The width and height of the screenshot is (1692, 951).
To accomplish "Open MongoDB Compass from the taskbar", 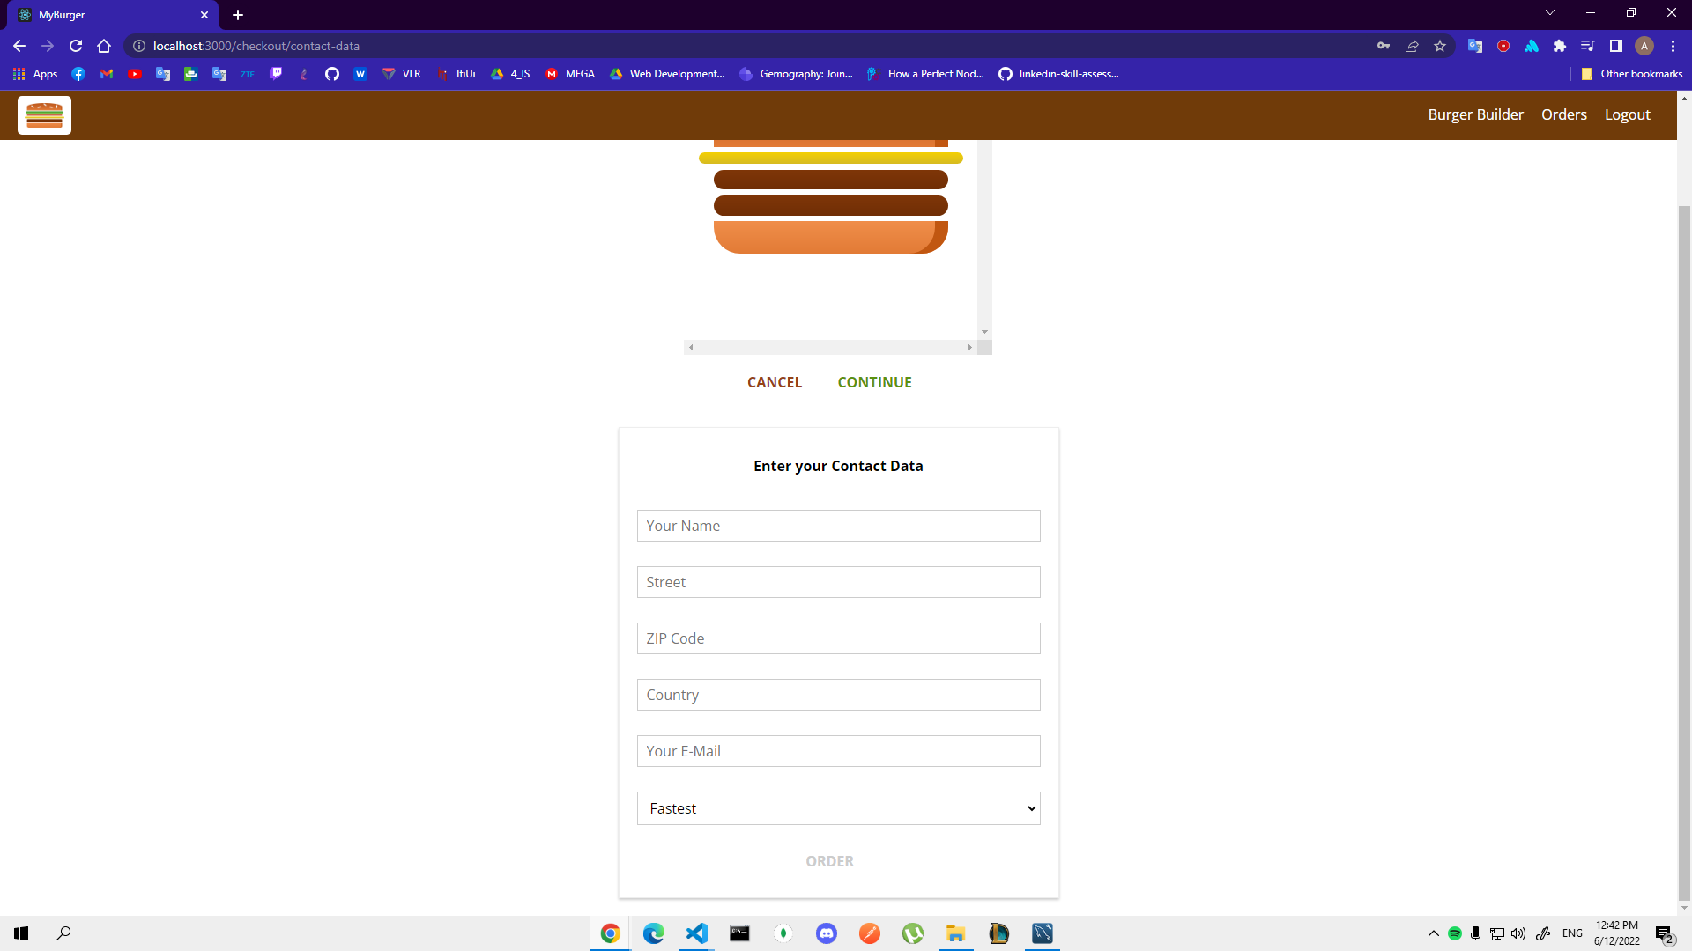I will 783,933.
